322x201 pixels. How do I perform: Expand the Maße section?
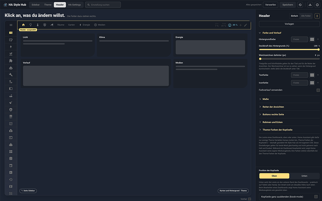point(289,99)
